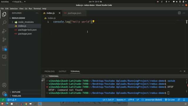Screen dimensions: 188x106
Task: Open the Accounts menu icon
Action: point(4,85)
